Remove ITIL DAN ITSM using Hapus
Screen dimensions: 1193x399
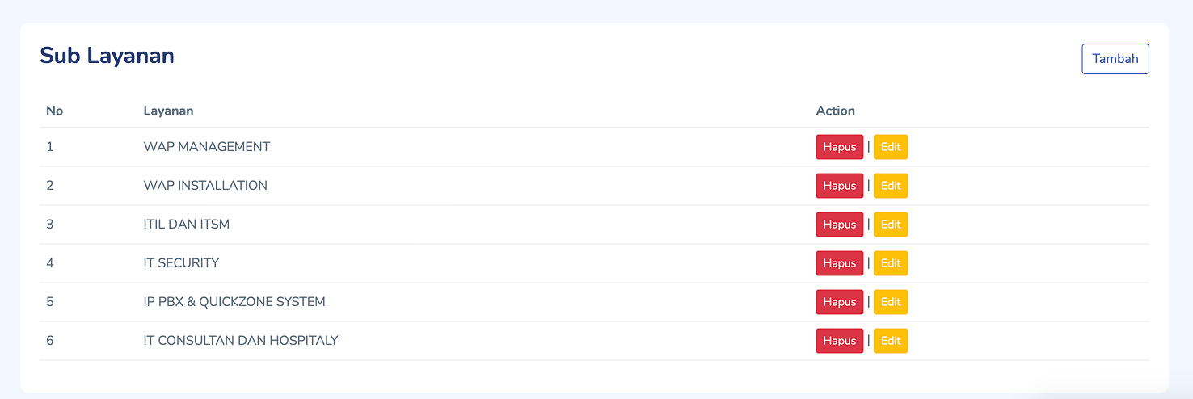pyautogui.click(x=839, y=225)
